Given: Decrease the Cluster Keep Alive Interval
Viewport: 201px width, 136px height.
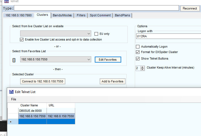Looking at the screenshot, I should click(x=142, y=69).
